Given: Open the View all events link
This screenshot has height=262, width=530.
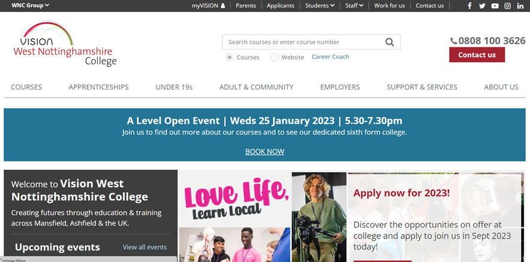Looking at the screenshot, I should (x=144, y=247).
